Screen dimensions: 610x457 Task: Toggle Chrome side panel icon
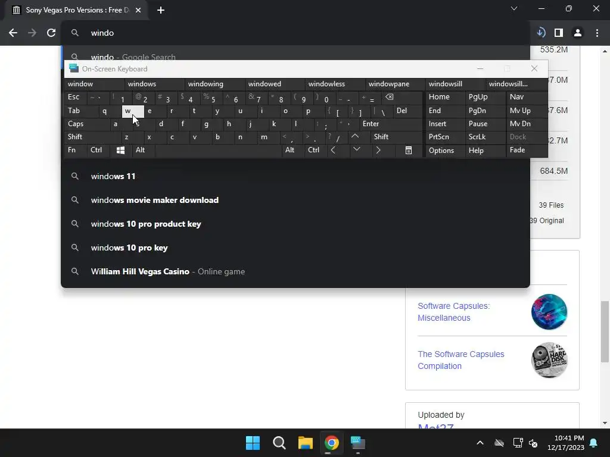click(559, 33)
